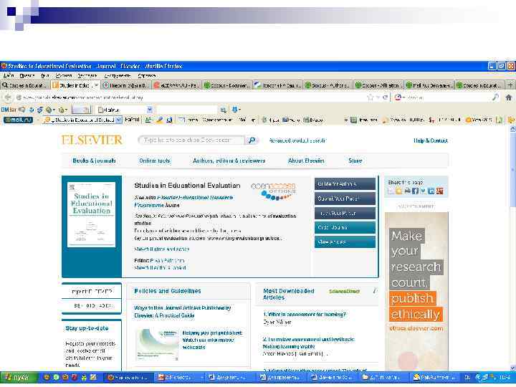Open 'Formative assessment and feedback' article link
The image size is (516, 387).
308,343
